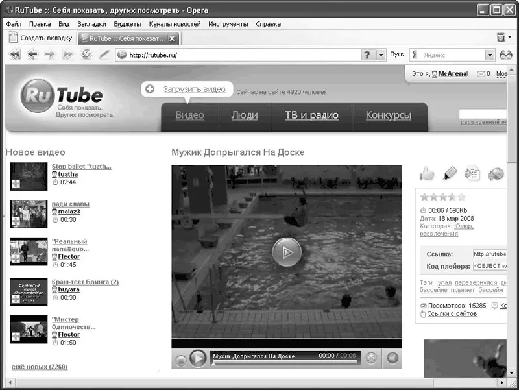Click the marker pen icon beside video
Screen dimensions: 519x390
pyautogui.click(x=450, y=173)
